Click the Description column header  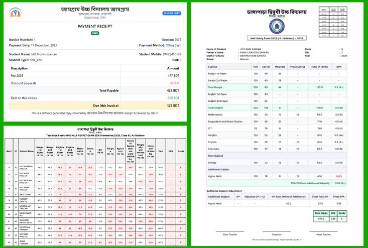(x=19, y=68)
